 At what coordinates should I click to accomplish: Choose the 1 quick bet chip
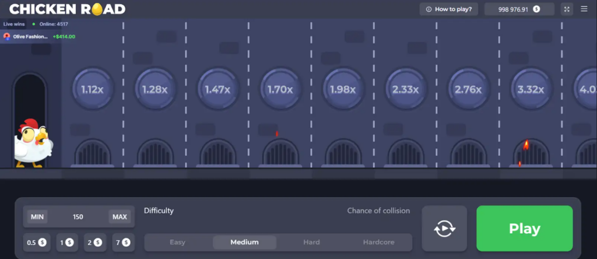[67, 242]
